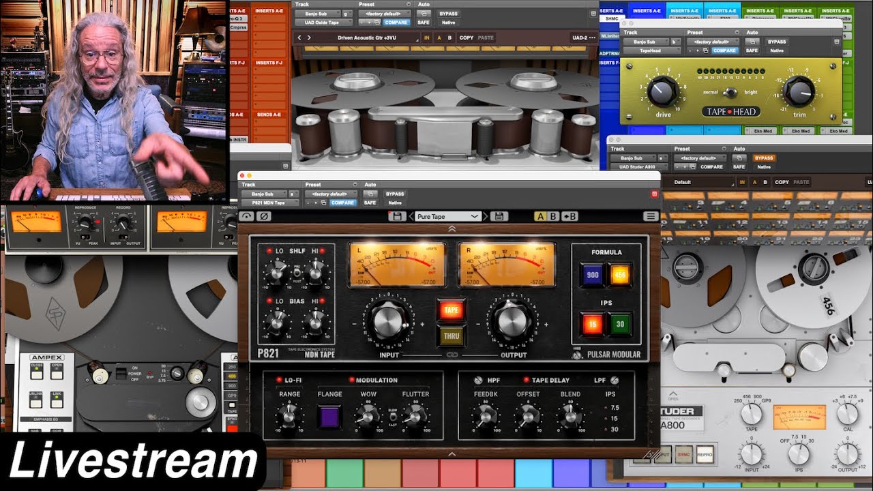Screen dimensions: 873x491
Task: Flip the normal/bright switch on TapeHead
Action: click(x=730, y=93)
